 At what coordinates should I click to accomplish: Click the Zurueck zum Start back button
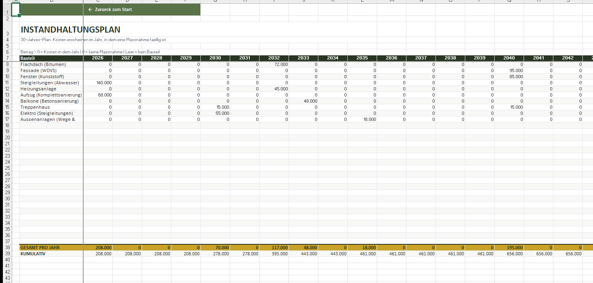coord(110,9)
